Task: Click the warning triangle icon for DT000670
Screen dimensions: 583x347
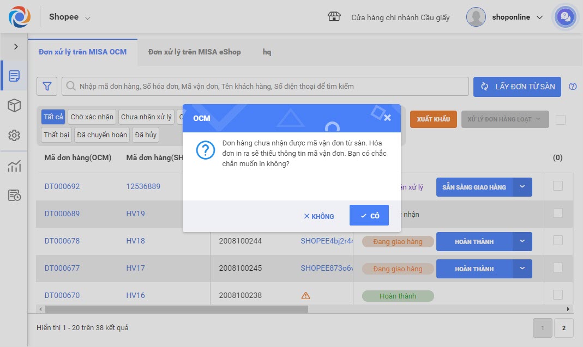Action: tap(305, 295)
